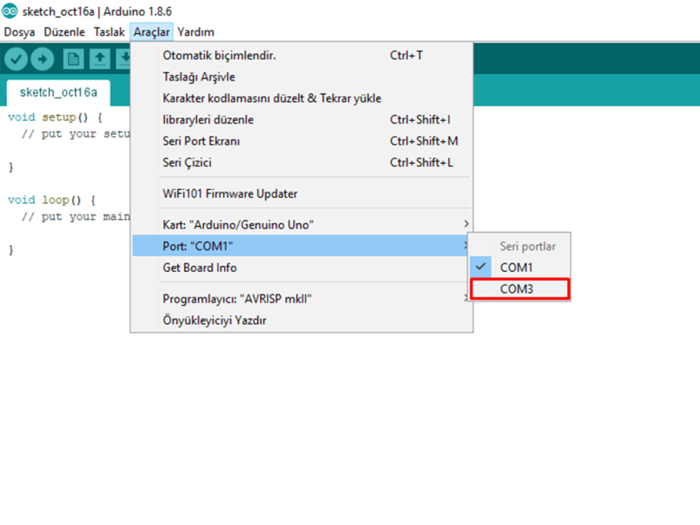Viewport: 700px width, 525px height.
Task: Select the checked COM1 serial port
Action: coord(519,267)
